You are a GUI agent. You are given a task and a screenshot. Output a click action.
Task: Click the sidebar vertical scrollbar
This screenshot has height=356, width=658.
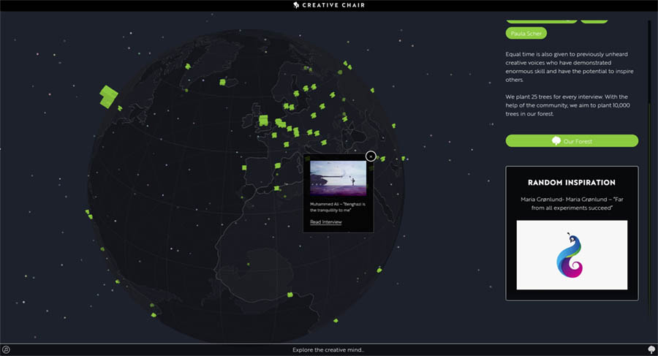click(648, 146)
